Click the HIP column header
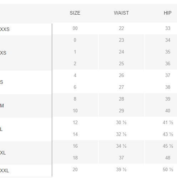Viewport: 177px width, 178px height. pos(168,13)
